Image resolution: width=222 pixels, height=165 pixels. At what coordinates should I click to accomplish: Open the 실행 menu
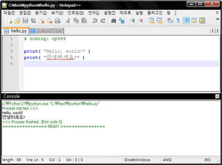click(139, 13)
